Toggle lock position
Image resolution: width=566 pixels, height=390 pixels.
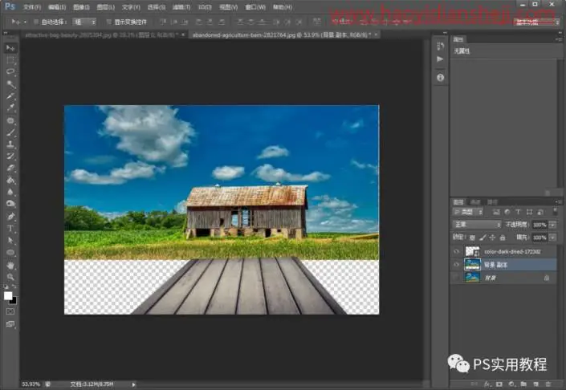492,238
